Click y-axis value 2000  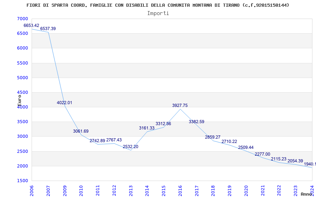click(22, 166)
